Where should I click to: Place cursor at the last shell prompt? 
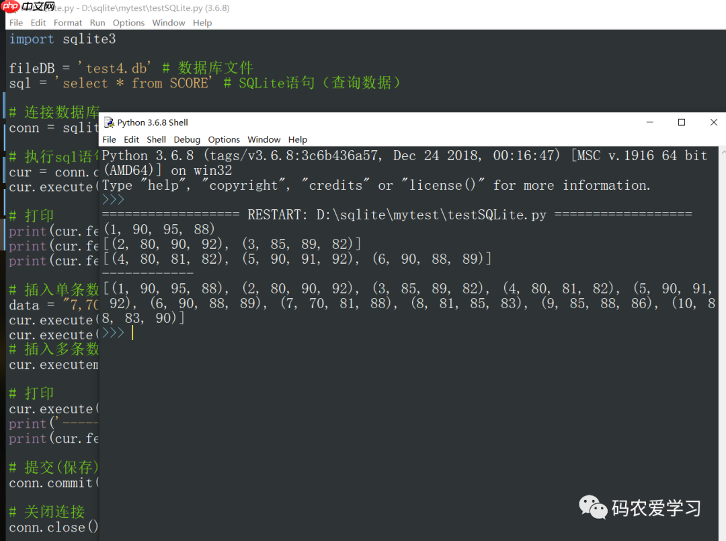pyautogui.click(x=132, y=333)
